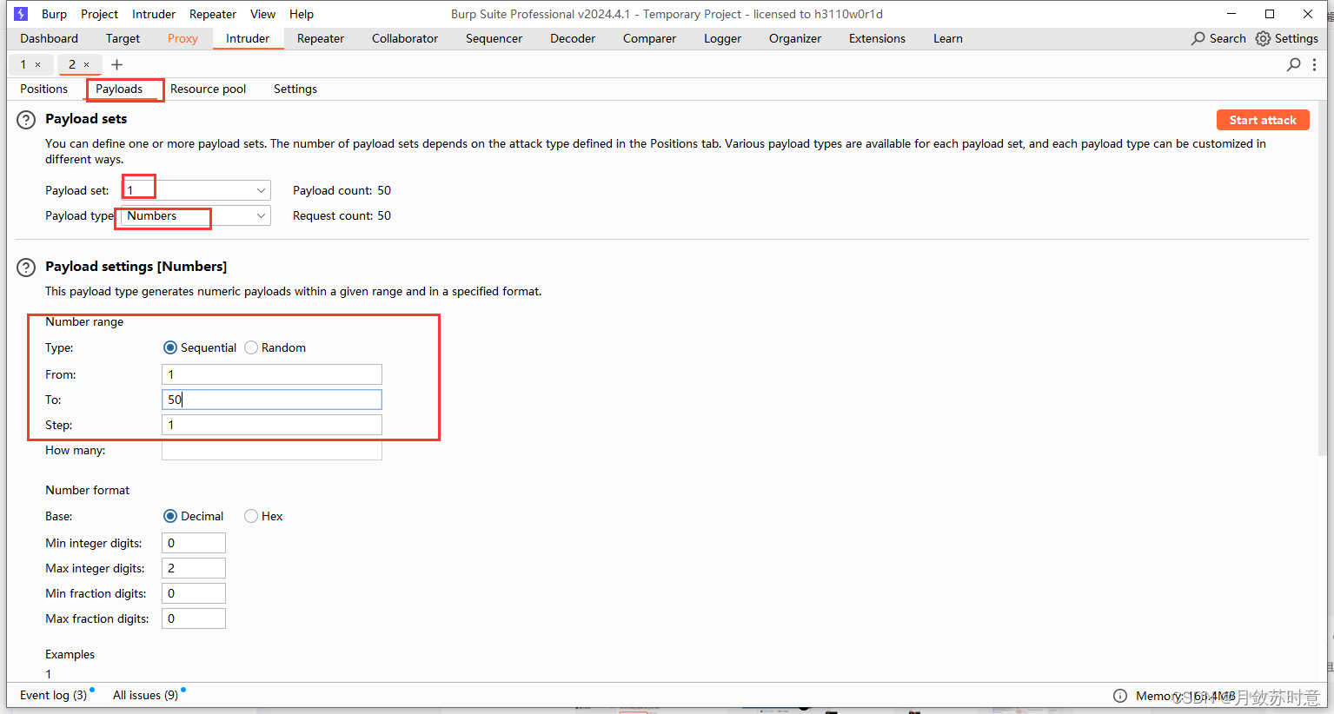Open the Event log (3)

(53, 695)
